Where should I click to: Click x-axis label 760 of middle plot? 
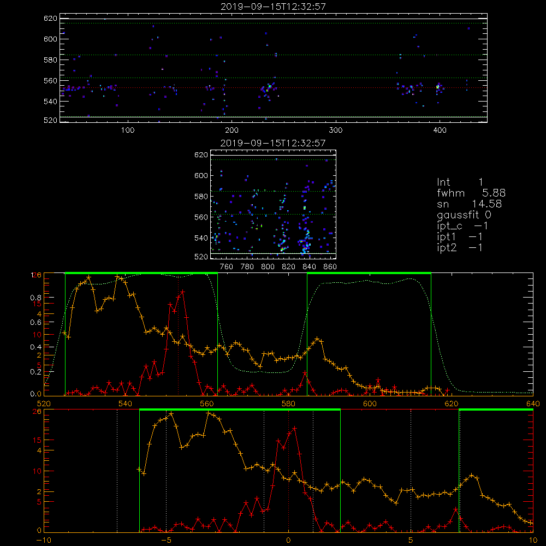click(x=227, y=267)
